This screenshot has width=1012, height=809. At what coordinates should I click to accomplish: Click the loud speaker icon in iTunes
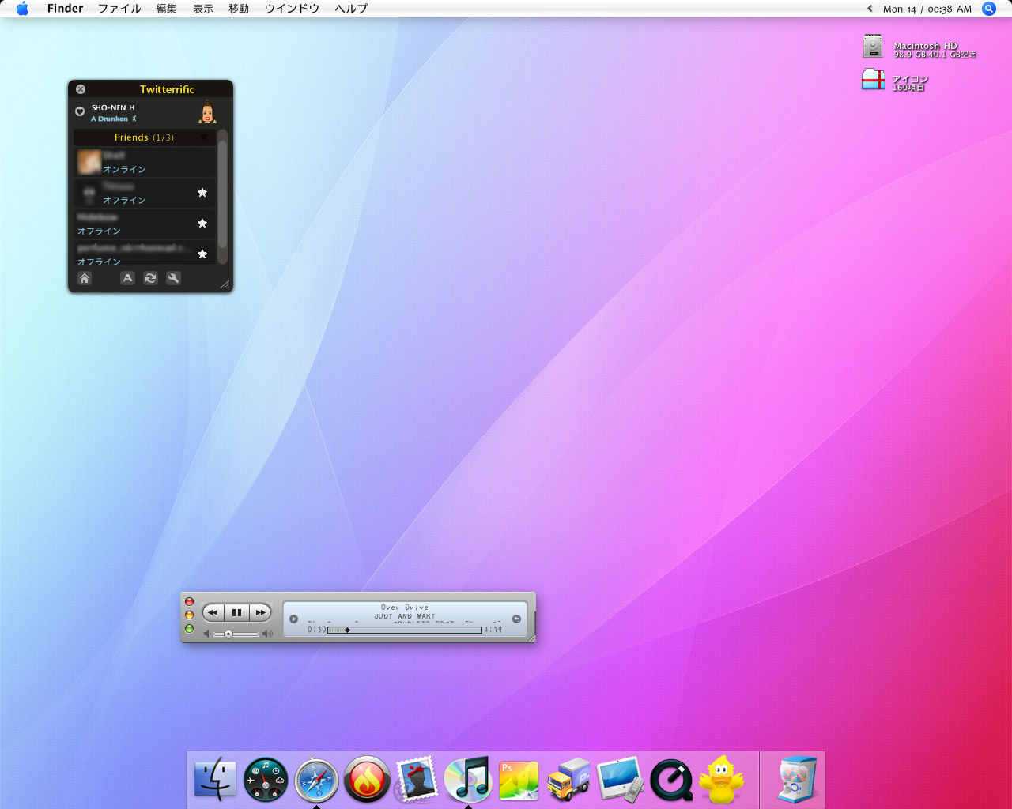(267, 634)
